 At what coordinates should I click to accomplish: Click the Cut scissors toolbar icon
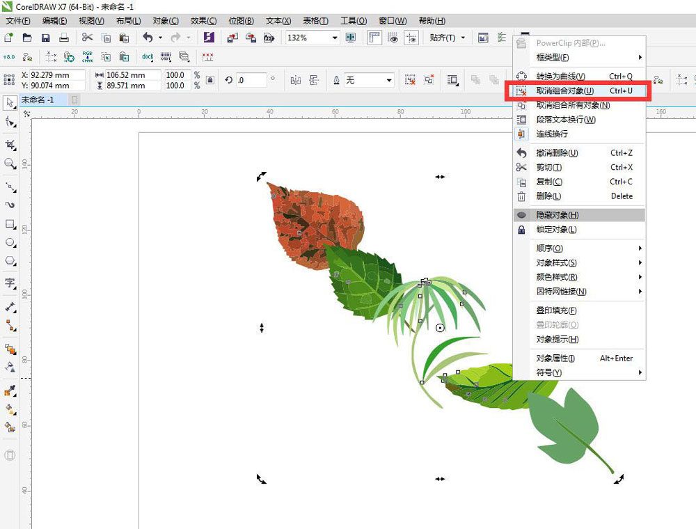87,38
